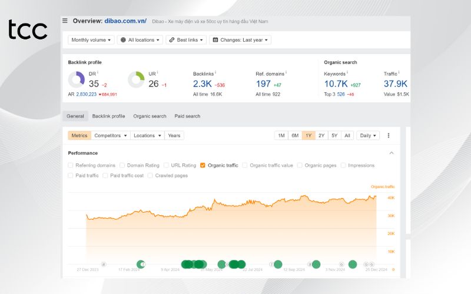Click the green marker before 3 Nov 2024
The height and width of the screenshot is (294, 471).
pyautogui.click(x=316, y=264)
